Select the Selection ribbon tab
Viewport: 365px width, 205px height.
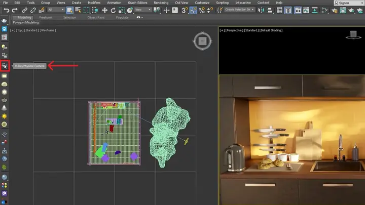coord(69,17)
